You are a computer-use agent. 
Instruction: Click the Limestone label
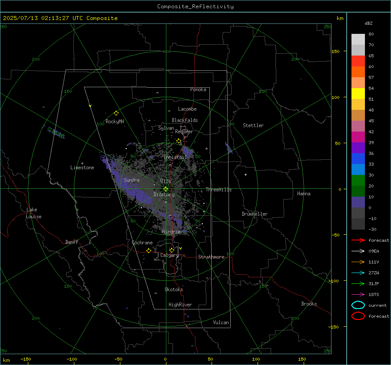coord(82,168)
